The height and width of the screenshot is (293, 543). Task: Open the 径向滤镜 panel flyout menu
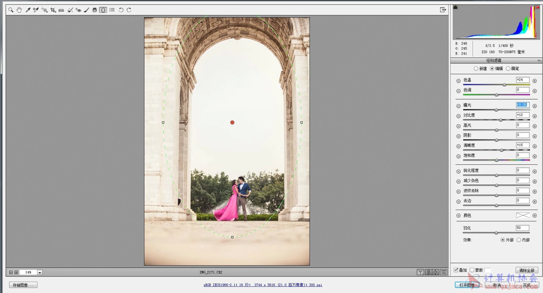coord(539,61)
